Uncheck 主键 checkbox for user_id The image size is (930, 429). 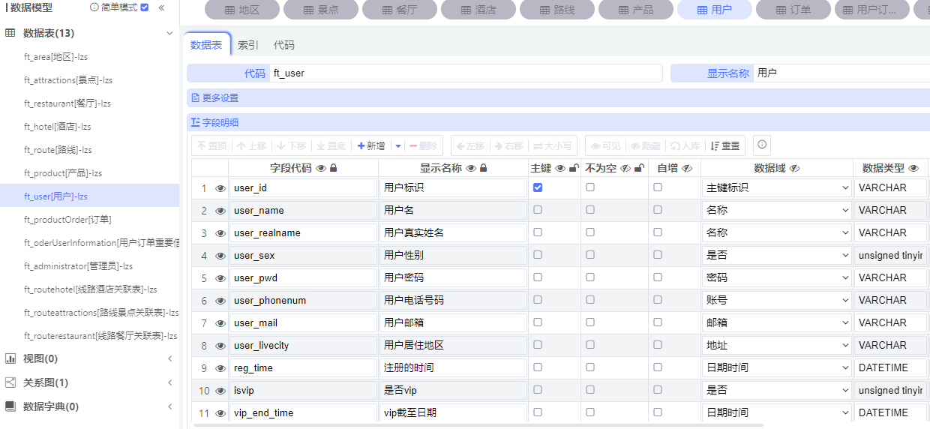[x=538, y=187]
